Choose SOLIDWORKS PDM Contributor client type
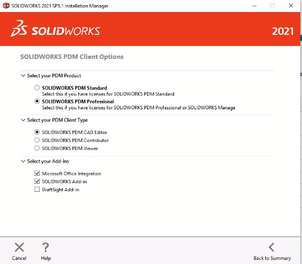 37,140
